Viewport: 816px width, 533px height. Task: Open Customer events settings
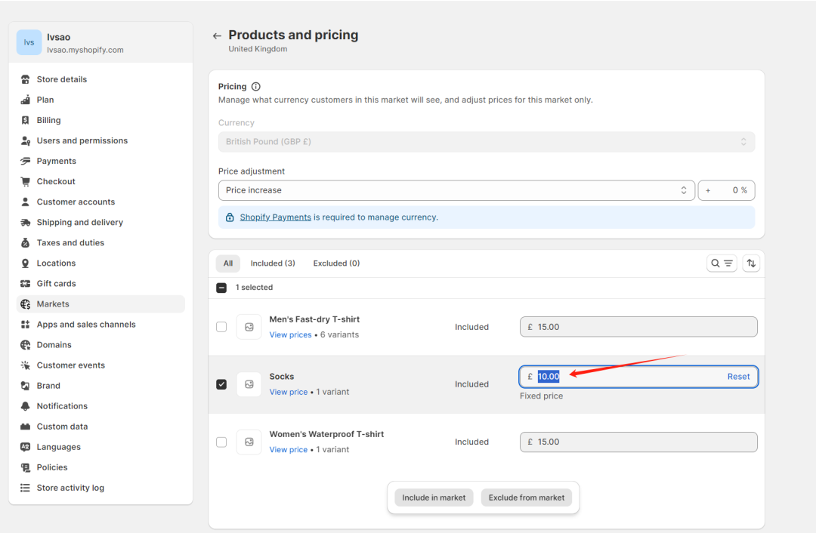(100, 365)
